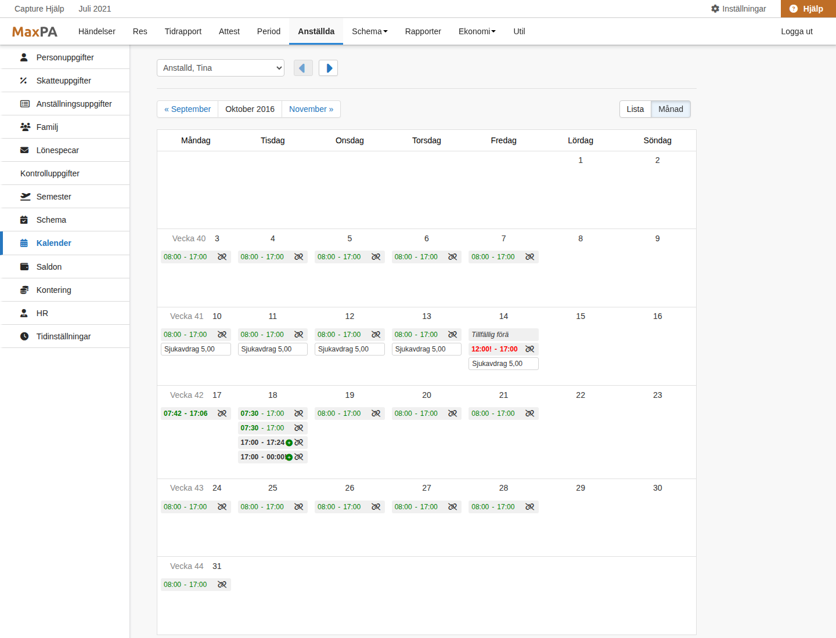
Task: Go to previous employee with left arrow
Action: click(x=303, y=68)
